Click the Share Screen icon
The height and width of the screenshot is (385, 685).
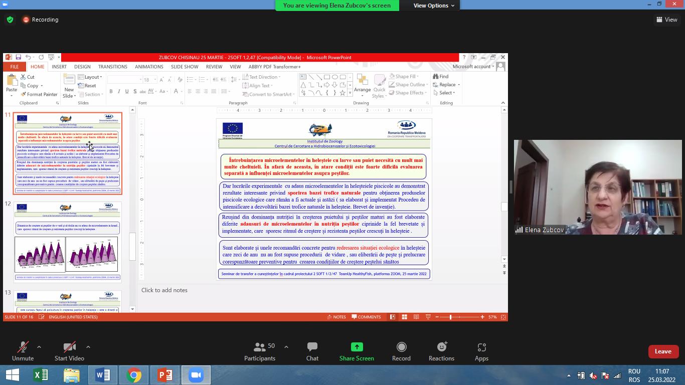pyautogui.click(x=357, y=347)
